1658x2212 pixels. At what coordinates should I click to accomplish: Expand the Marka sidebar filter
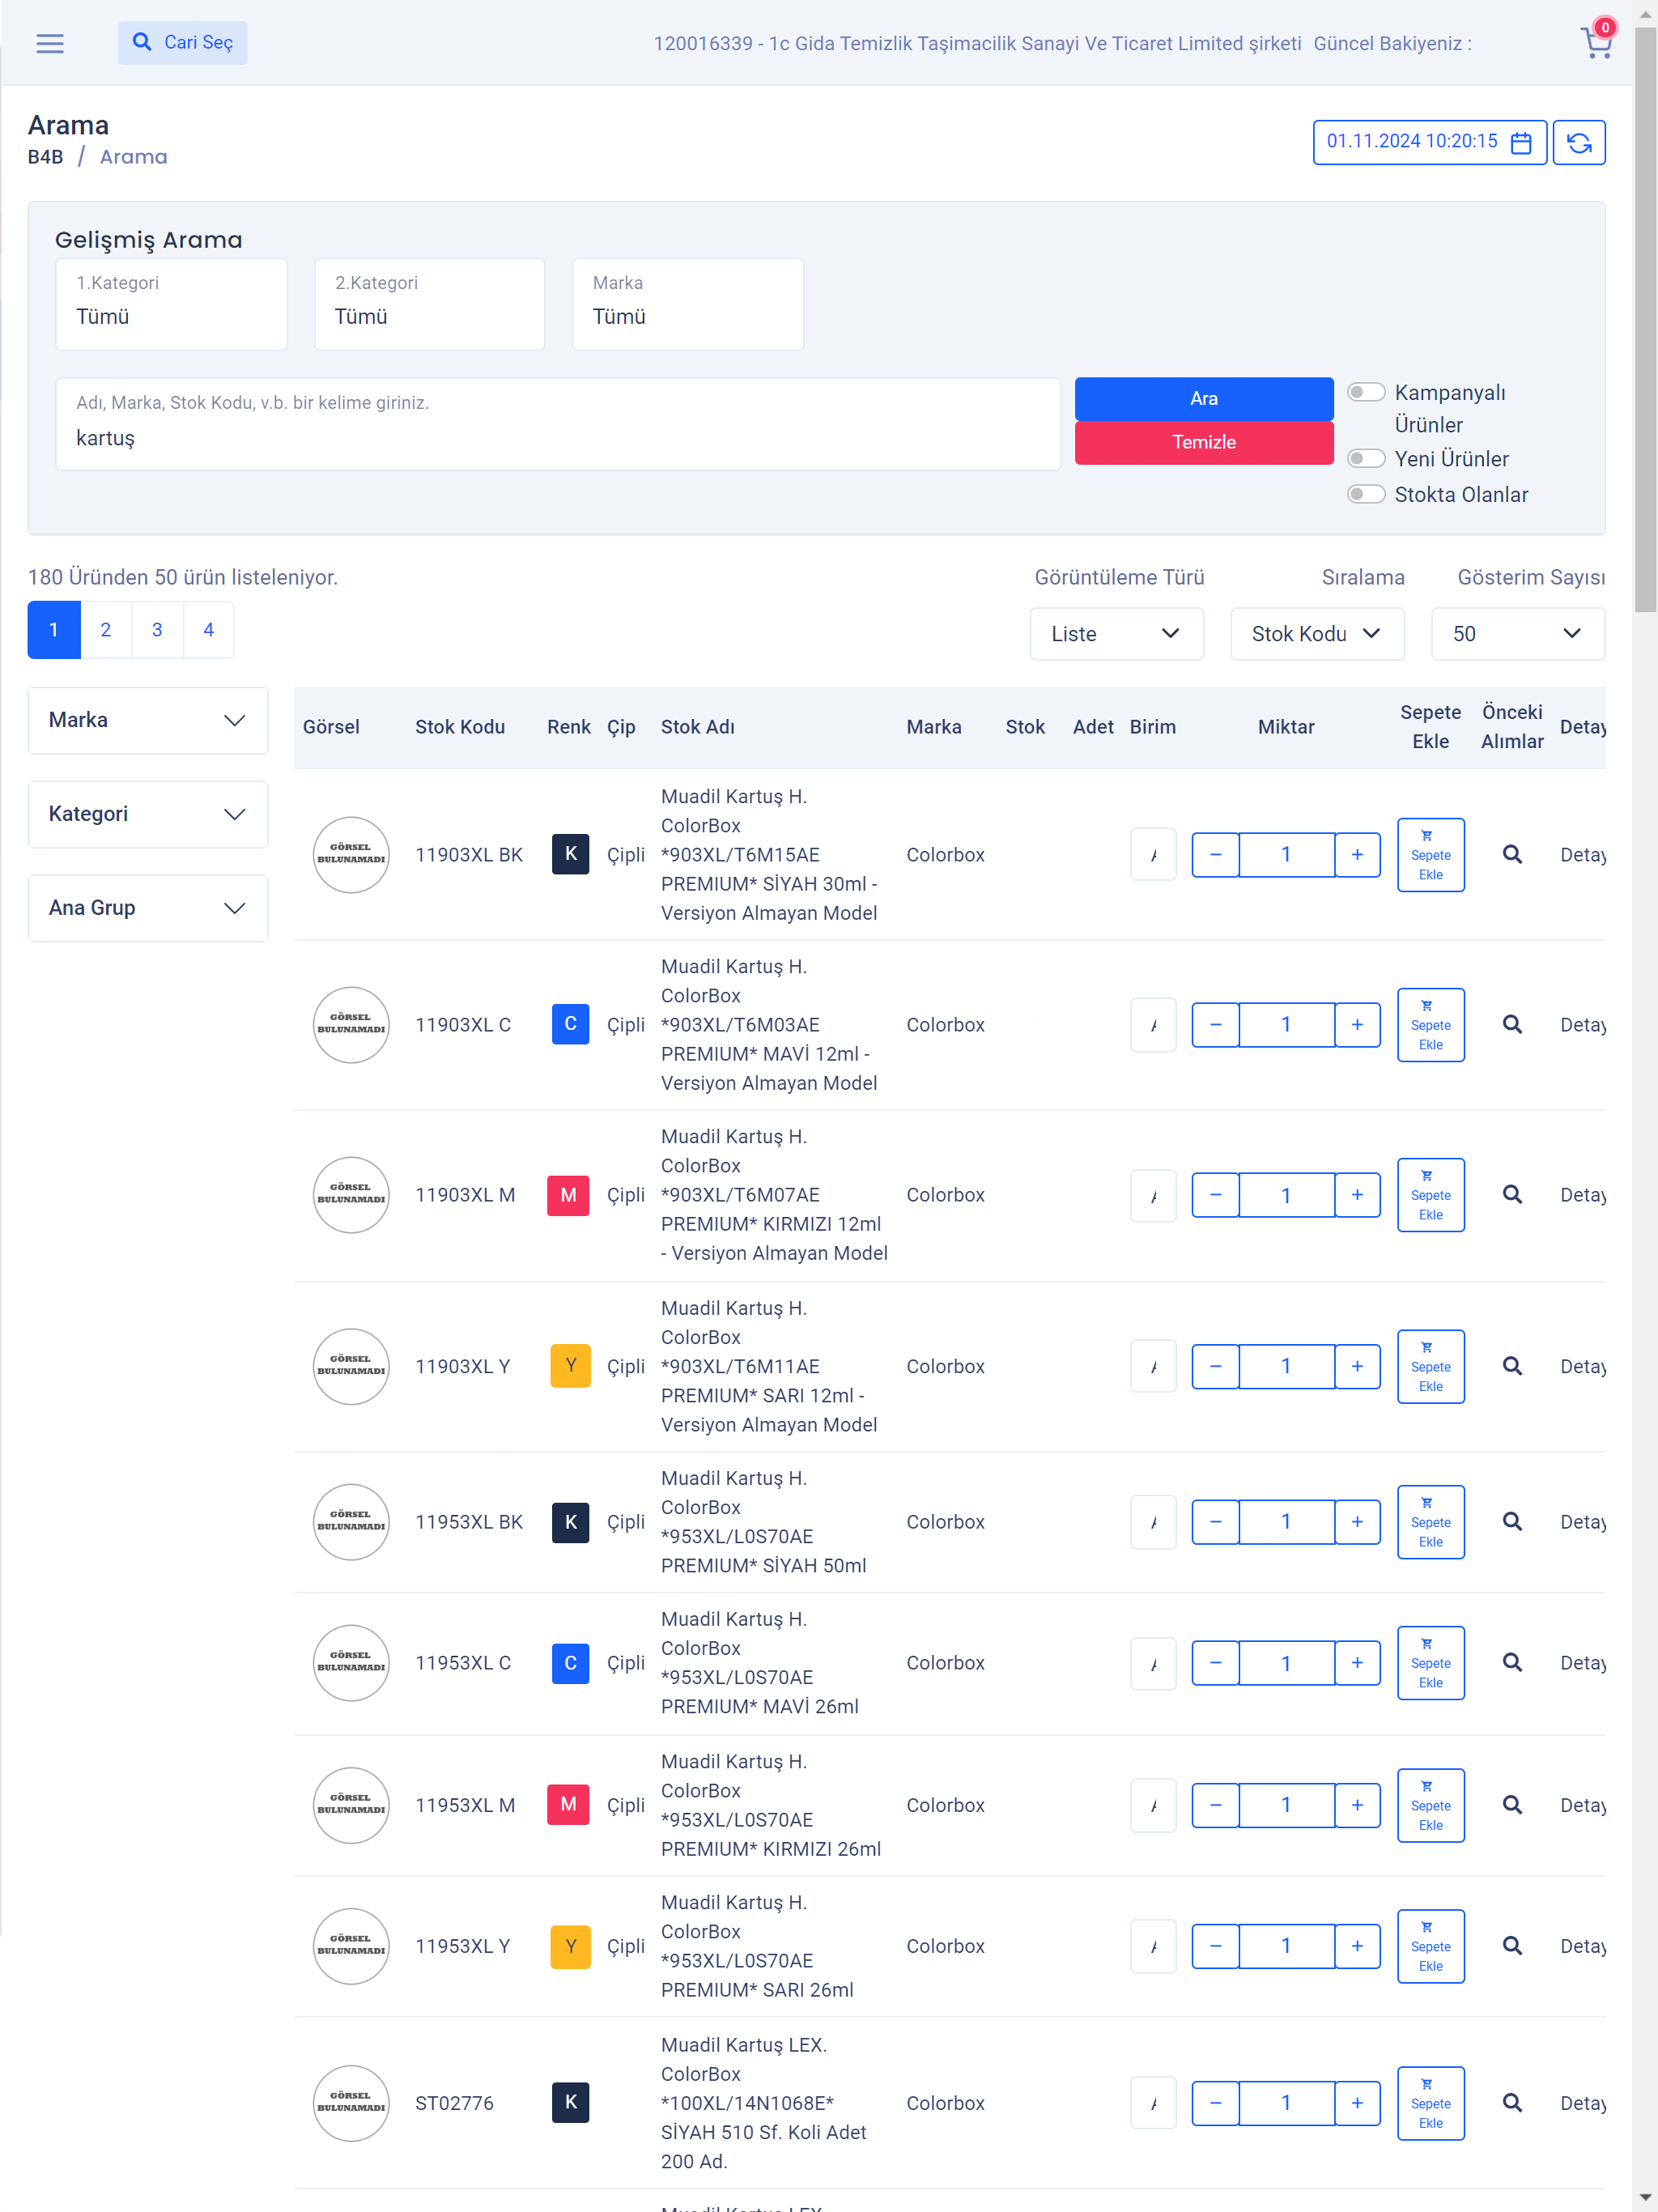pos(148,720)
